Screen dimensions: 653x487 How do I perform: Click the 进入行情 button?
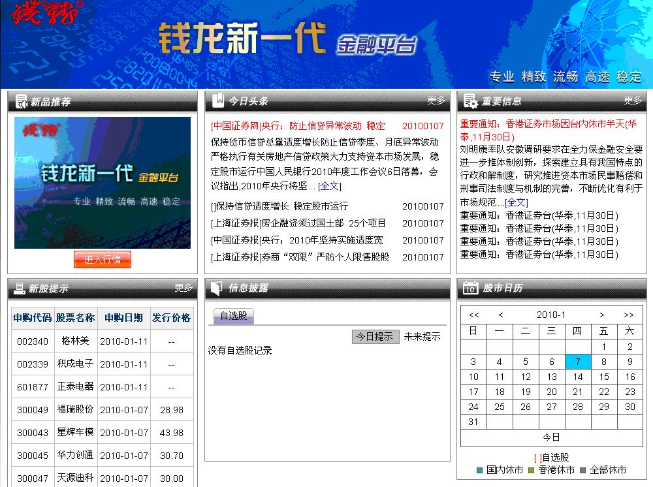click(103, 259)
